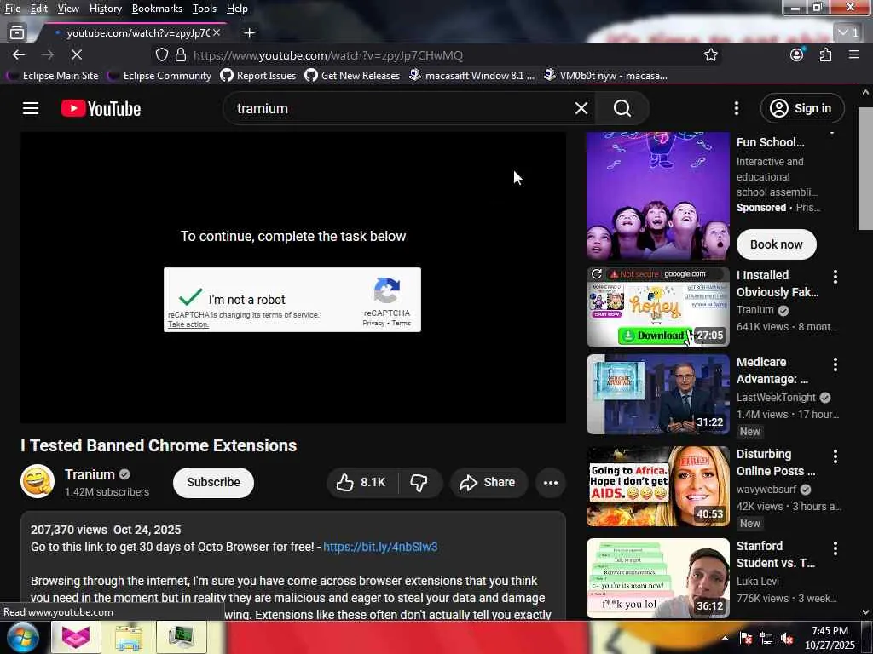Subscribe to the Tranium channel
The width and height of the screenshot is (873, 654).
tap(213, 482)
